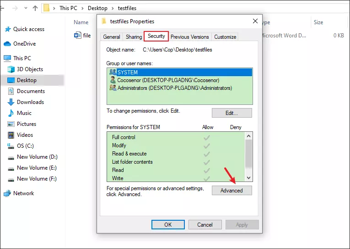This screenshot has width=350, height=249.
Task: Click the Downloads arrow icon
Action: tap(11, 102)
